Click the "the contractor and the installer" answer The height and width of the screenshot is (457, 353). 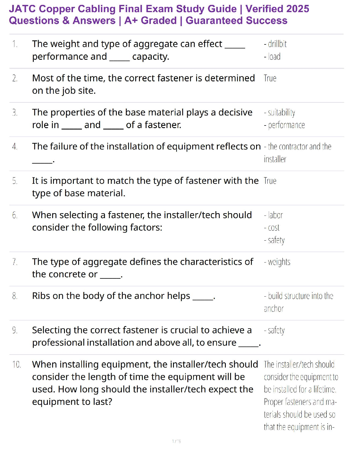click(x=297, y=153)
